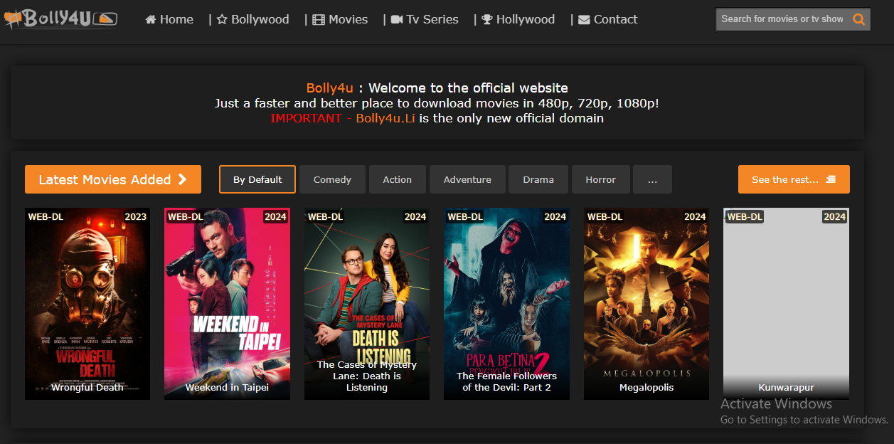Click the orange Bolly4u welcome text
The height and width of the screenshot is (444, 894).
coord(329,88)
